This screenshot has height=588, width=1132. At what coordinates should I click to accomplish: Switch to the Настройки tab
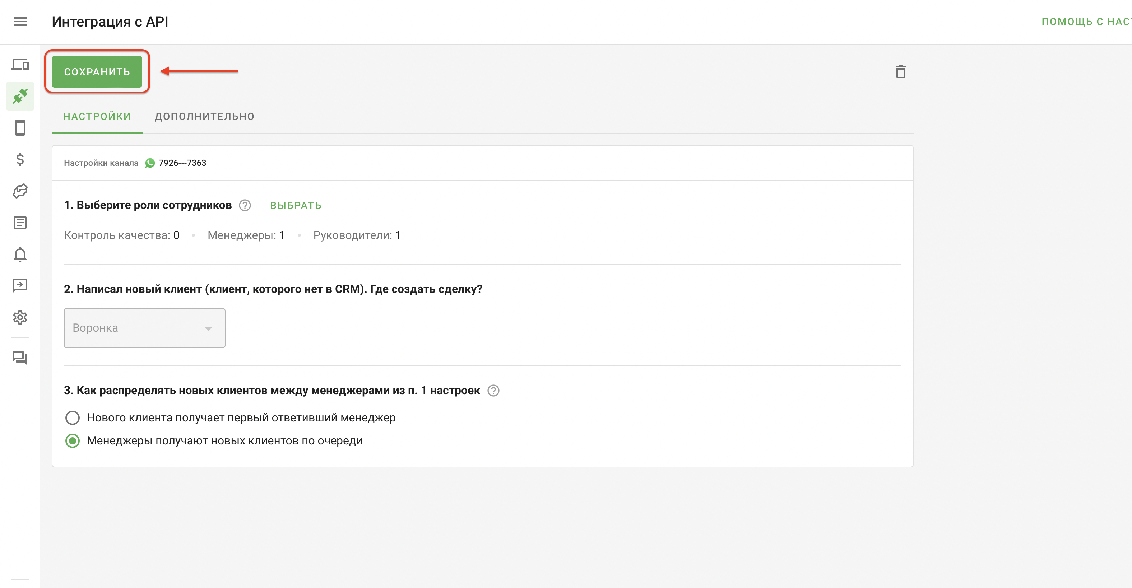coord(97,116)
